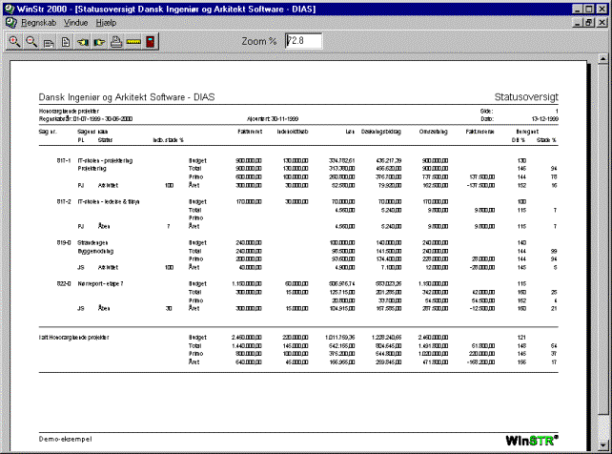Click the Dansk Ingeniør og Arkitekt Software heading
The height and width of the screenshot is (454, 612).
coord(127,97)
